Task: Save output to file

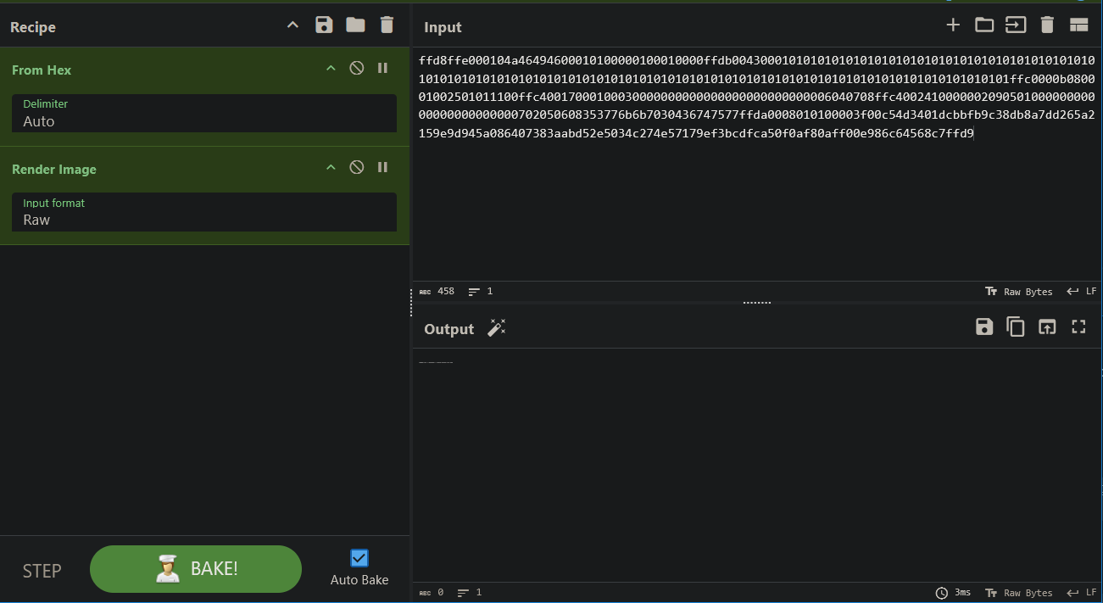Action: pos(983,327)
